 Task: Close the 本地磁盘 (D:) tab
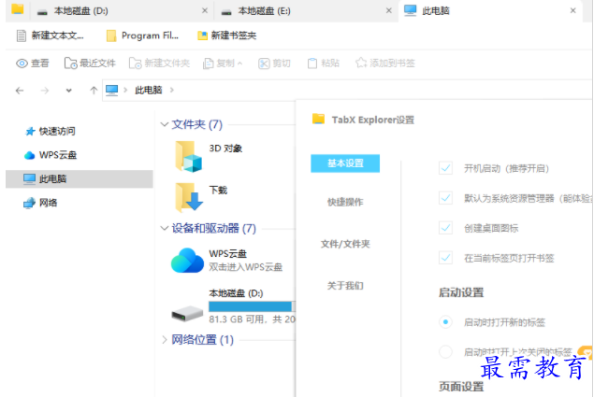pyautogui.click(x=205, y=10)
